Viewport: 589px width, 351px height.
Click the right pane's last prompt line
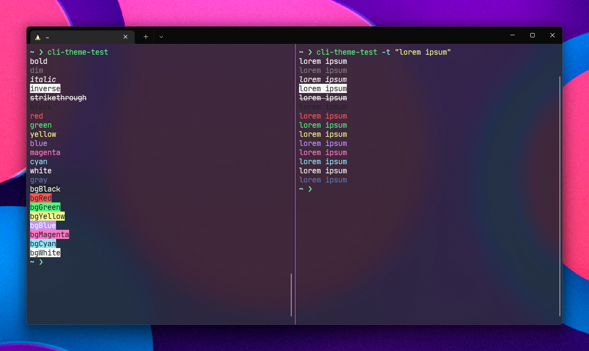(306, 189)
